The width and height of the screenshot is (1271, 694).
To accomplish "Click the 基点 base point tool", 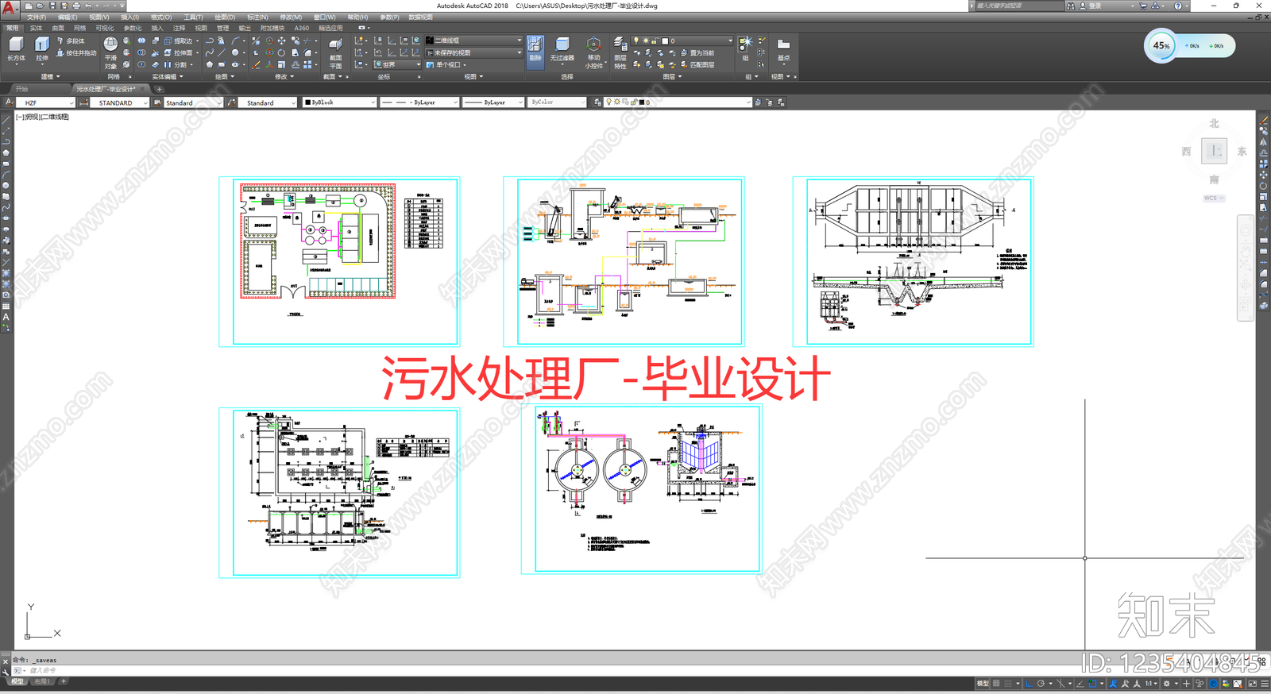I will pos(783,49).
